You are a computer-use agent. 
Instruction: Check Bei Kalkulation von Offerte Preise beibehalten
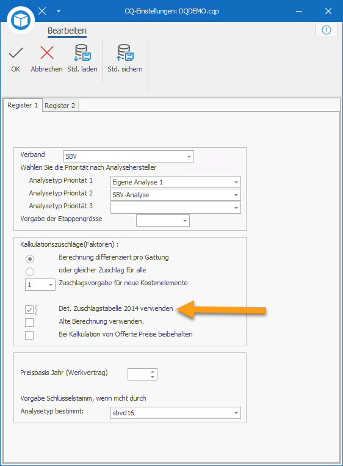tap(29, 335)
